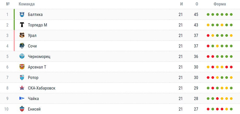Click the И games column header

click(181, 4)
